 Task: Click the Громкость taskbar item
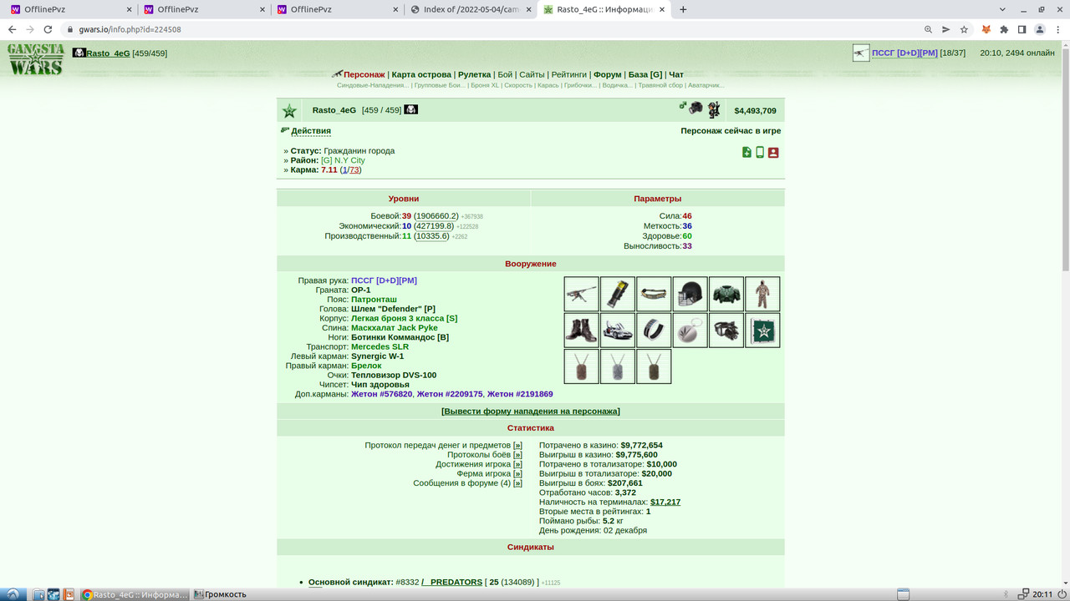(221, 594)
